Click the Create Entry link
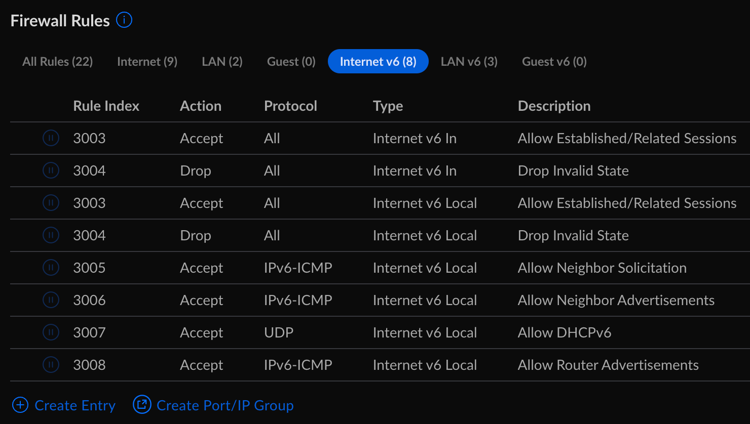 [75, 405]
